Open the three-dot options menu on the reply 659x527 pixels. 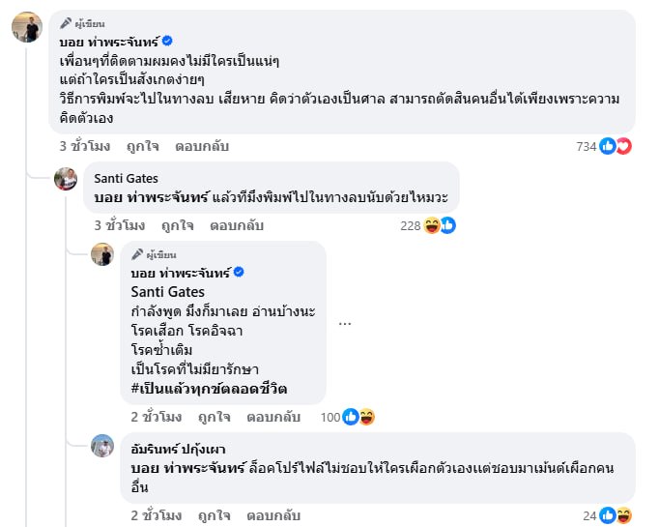[345, 323]
